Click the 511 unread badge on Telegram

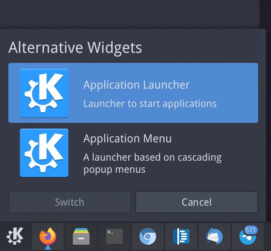[251, 230]
